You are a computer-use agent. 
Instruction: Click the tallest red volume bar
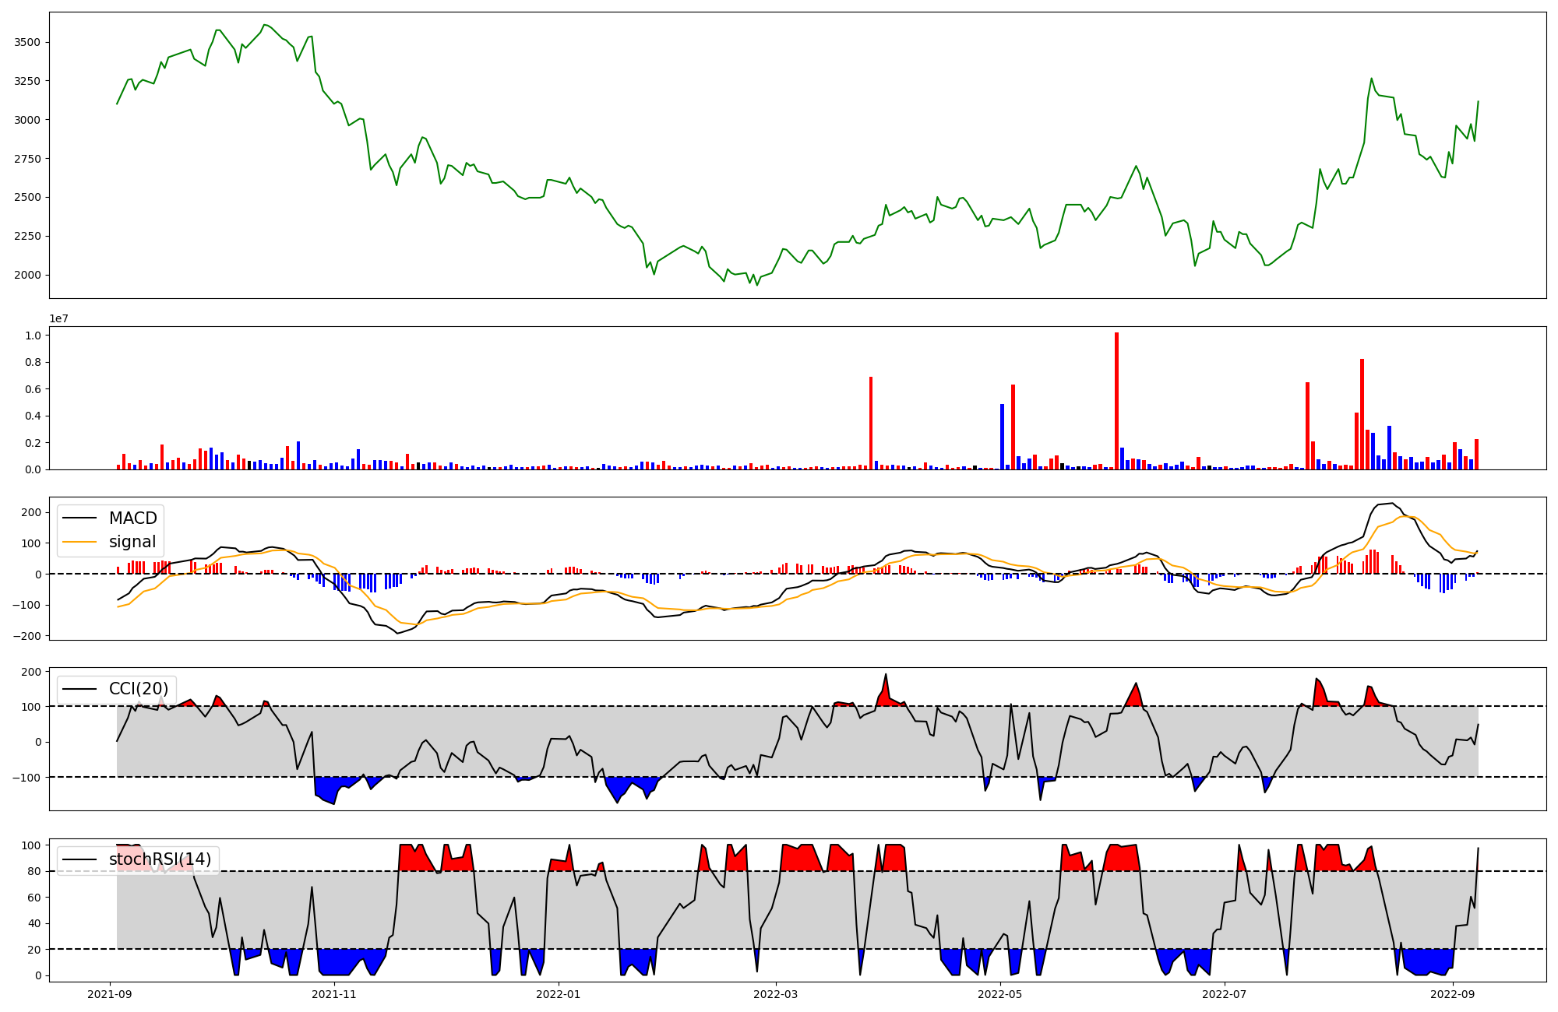tap(1116, 401)
